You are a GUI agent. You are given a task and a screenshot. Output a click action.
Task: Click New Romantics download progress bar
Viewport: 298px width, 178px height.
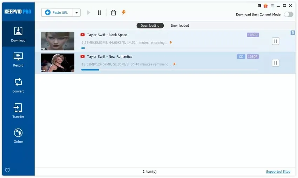point(170,70)
